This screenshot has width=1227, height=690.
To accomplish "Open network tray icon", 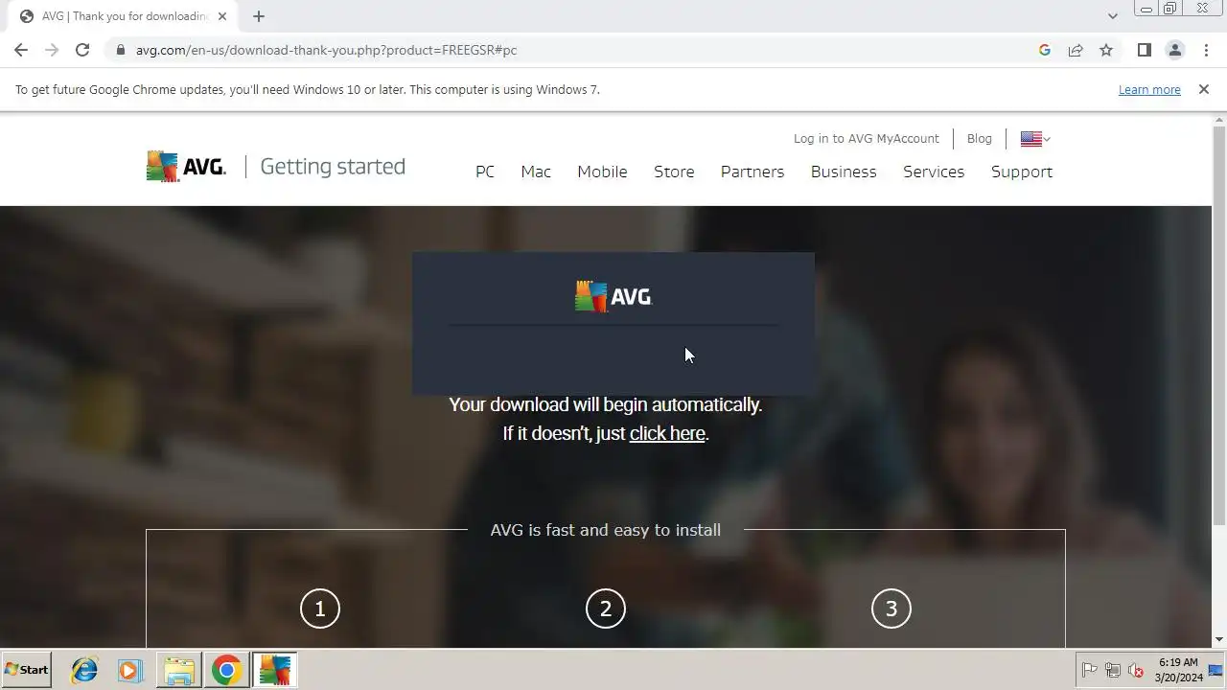I will click(x=1113, y=670).
